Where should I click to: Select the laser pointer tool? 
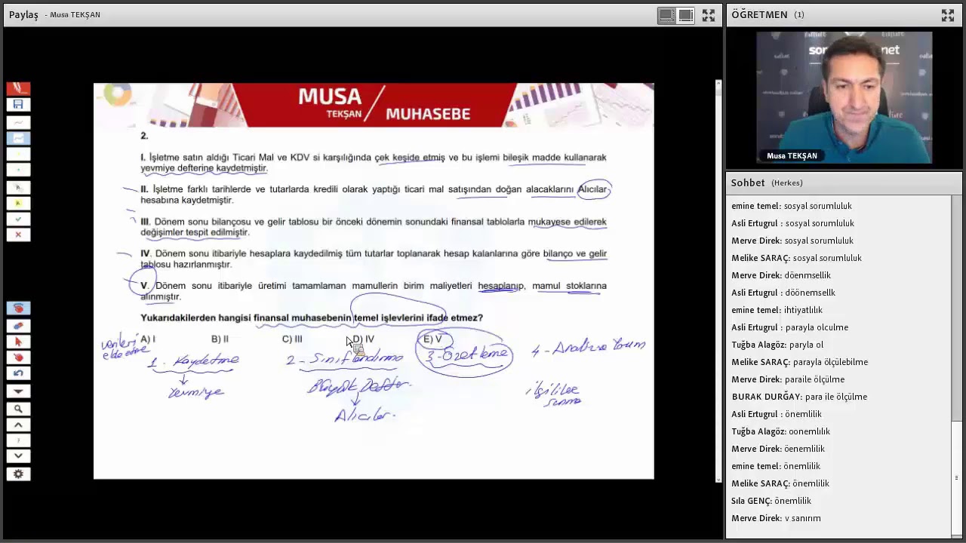coord(18,357)
